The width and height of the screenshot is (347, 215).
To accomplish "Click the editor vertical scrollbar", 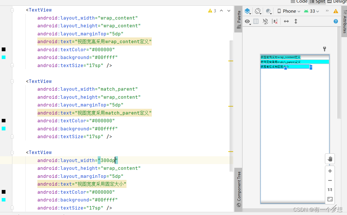I will coord(231,106).
